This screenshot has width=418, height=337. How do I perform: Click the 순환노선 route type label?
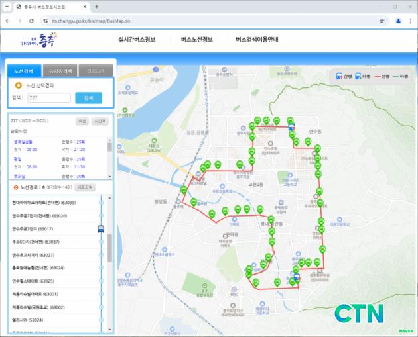tap(19, 131)
